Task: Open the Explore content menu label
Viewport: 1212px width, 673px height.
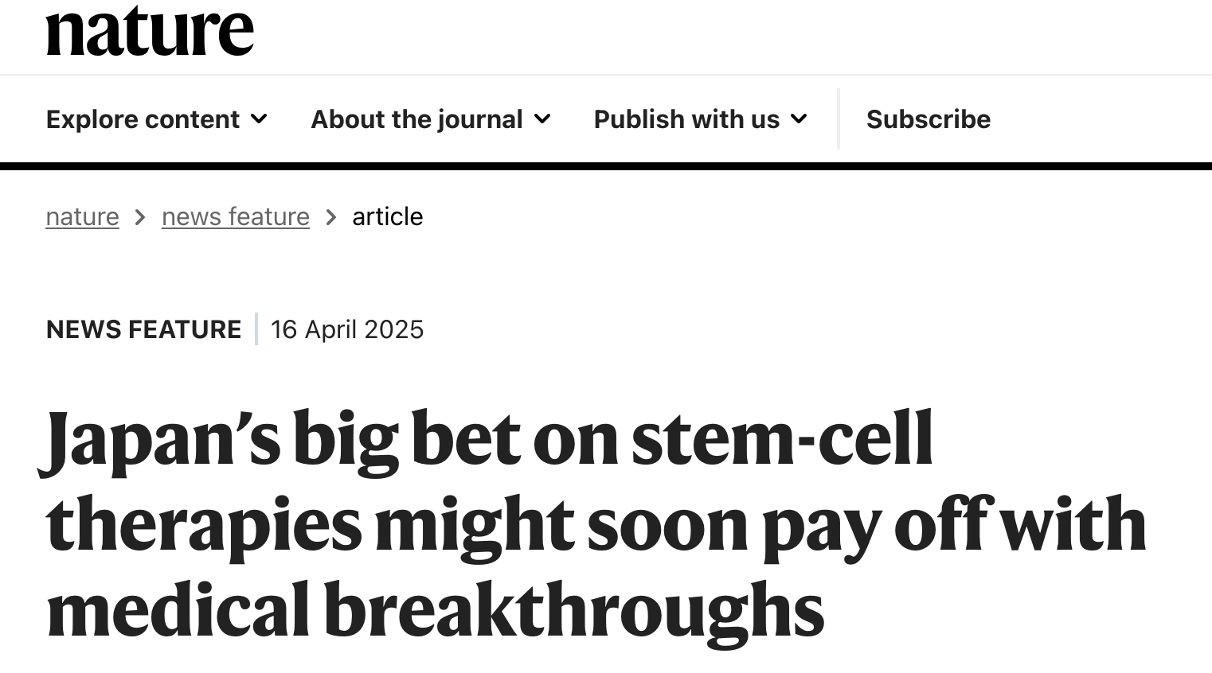Action: [143, 119]
